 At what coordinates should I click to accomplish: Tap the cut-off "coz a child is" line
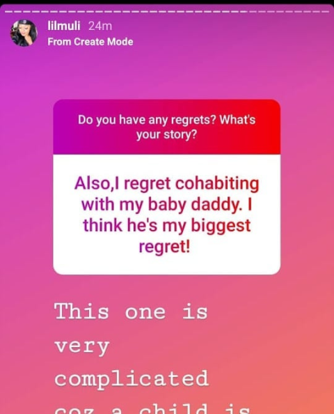point(152,408)
